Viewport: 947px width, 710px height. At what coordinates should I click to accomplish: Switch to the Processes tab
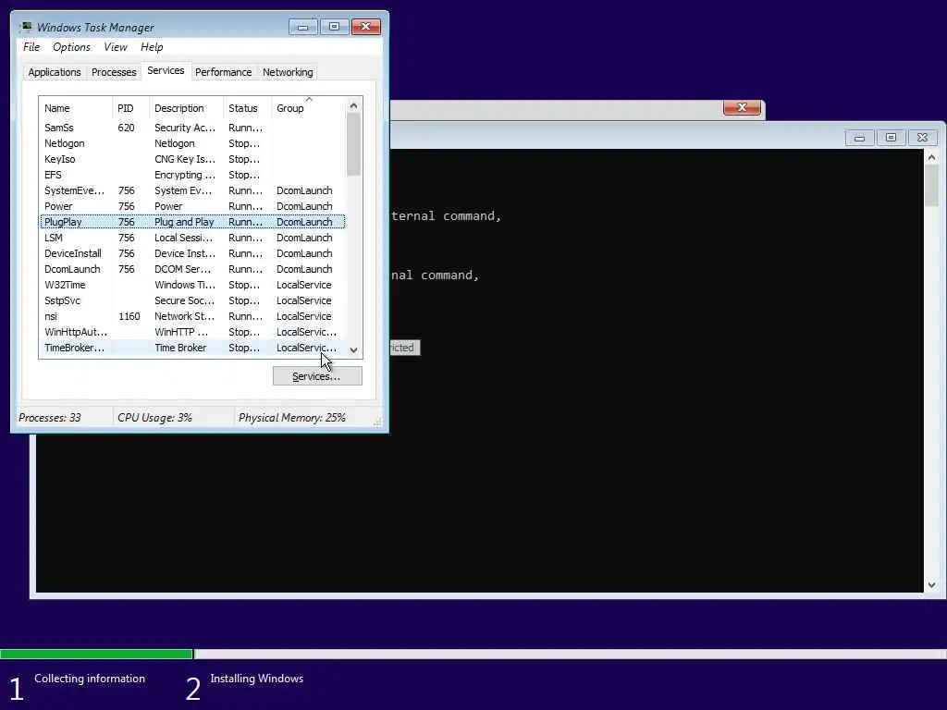click(114, 72)
